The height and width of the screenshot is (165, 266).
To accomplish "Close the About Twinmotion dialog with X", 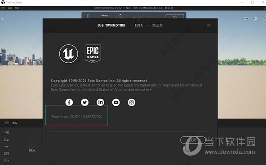I will click(x=208, y=26).
